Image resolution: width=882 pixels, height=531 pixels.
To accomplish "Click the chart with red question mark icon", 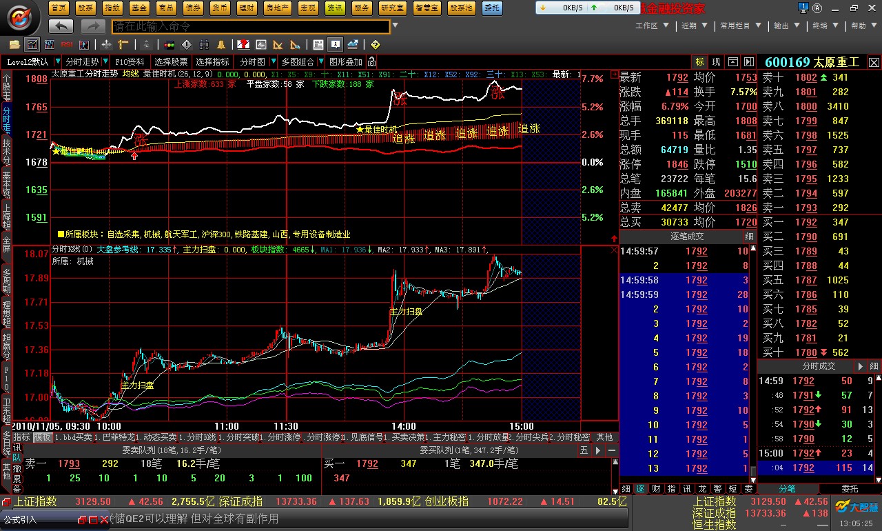I will pyautogui.click(x=243, y=45).
